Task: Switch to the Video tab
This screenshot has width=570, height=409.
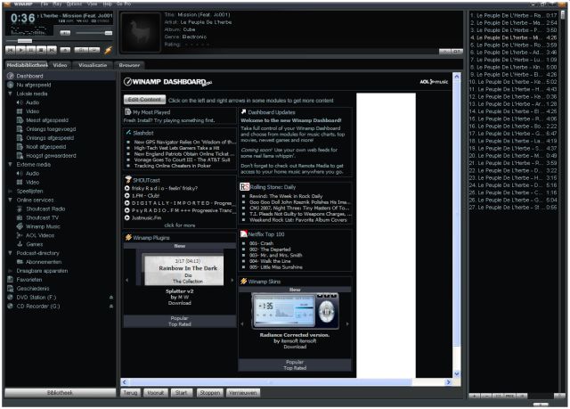Action: click(60, 65)
